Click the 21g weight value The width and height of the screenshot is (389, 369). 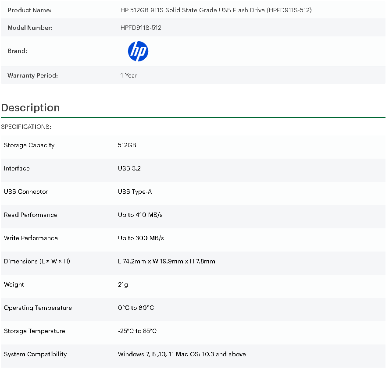click(123, 284)
